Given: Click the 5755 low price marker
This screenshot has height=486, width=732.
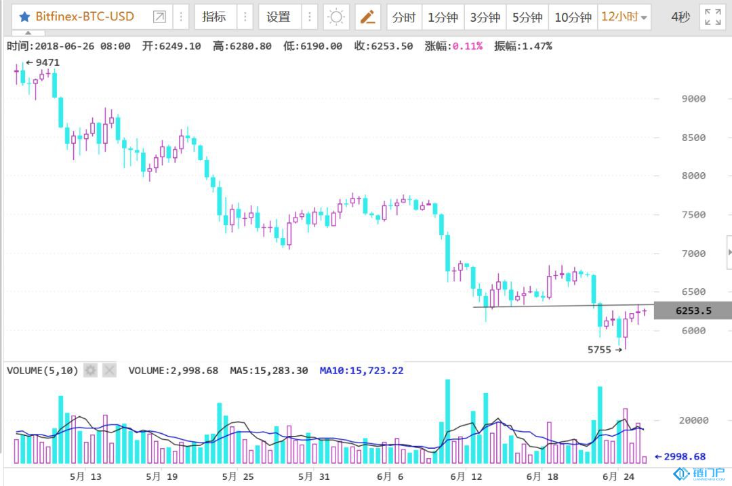Looking at the screenshot, I should click(x=605, y=350).
